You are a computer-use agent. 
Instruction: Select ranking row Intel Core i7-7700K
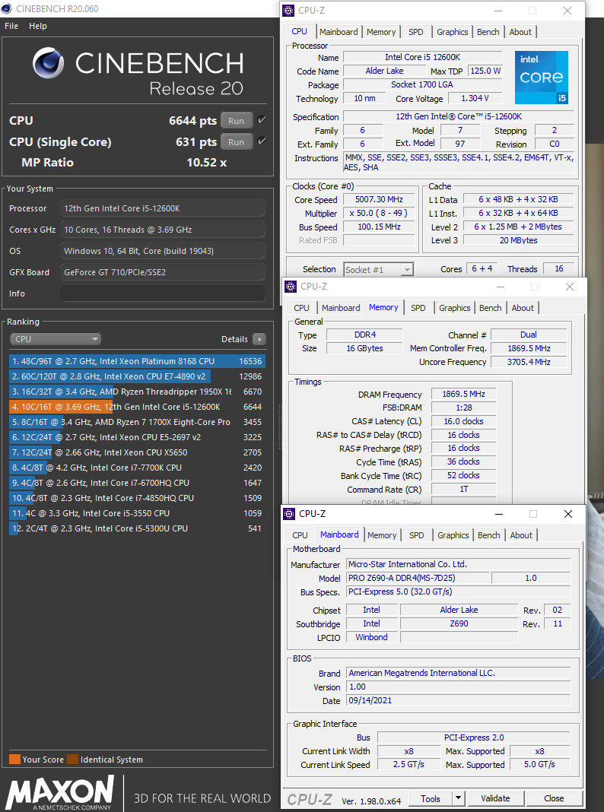coord(137,468)
